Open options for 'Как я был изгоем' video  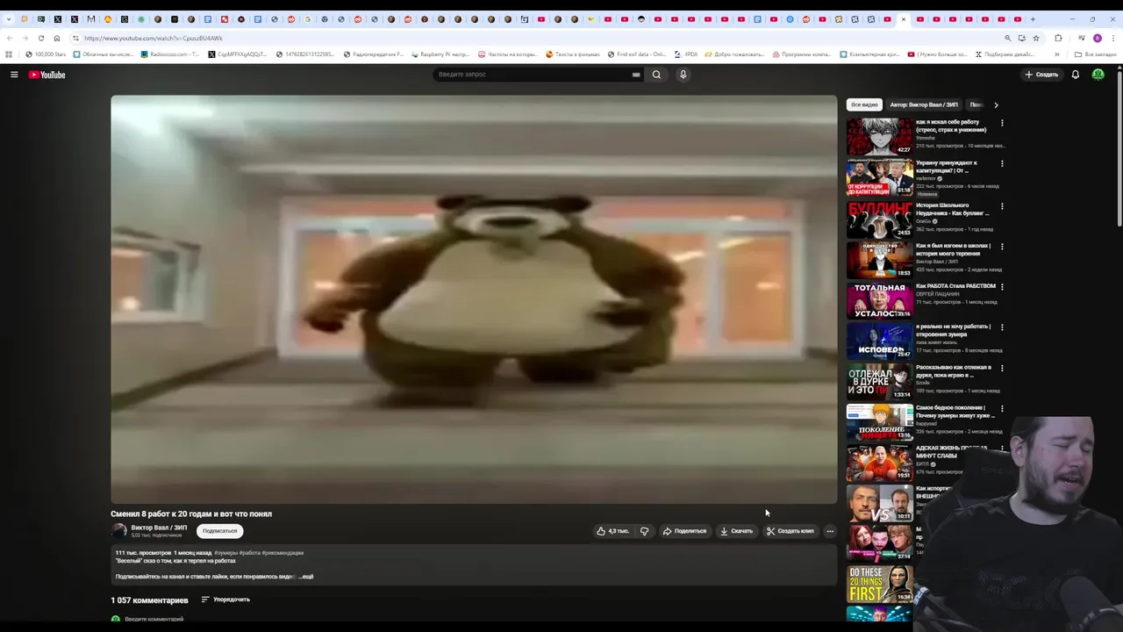pos(1002,247)
